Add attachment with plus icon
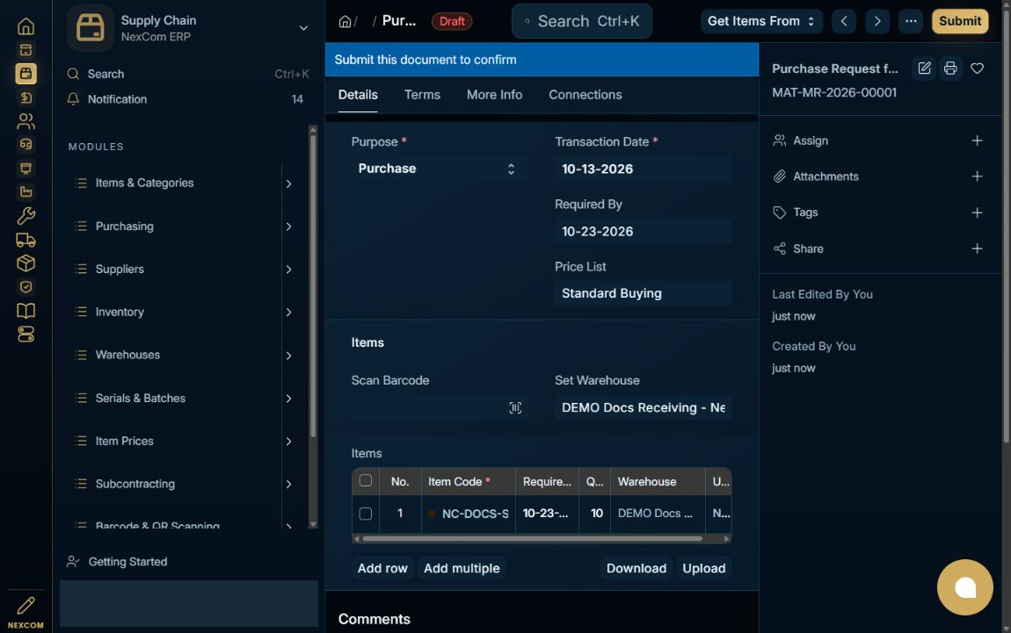This screenshot has width=1011, height=633. [978, 176]
